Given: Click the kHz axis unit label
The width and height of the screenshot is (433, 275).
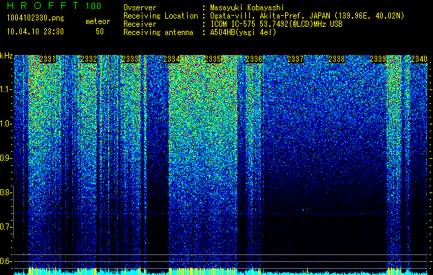Looking at the screenshot, I should [x=6, y=56].
